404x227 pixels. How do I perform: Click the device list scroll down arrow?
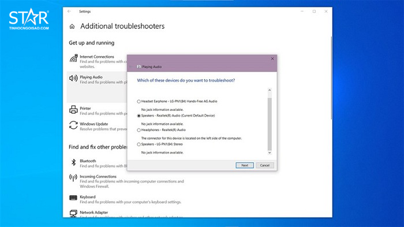pyautogui.click(x=270, y=152)
